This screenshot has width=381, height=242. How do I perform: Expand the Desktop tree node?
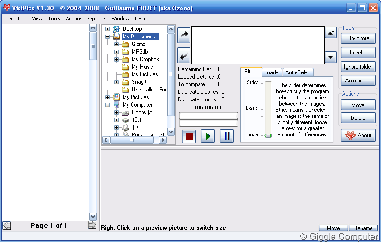pyautogui.click(x=107, y=29)
